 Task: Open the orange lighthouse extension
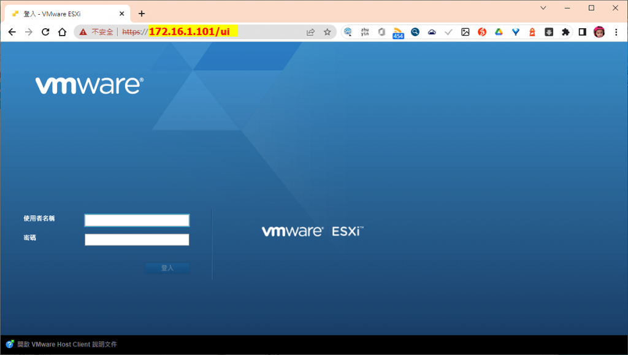[x=532, y=32]
